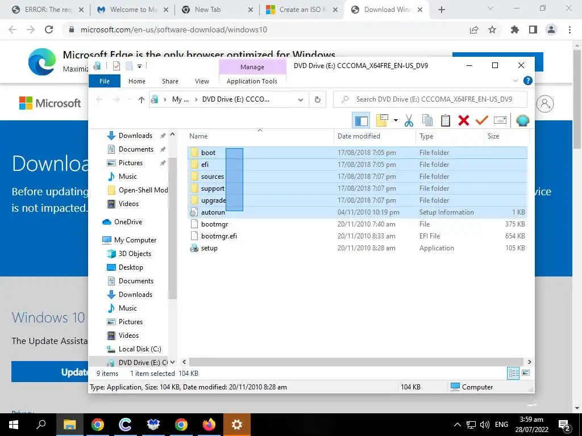Image resolution: width=582 pixels, height=436 pixels.
Task: Click navigation pane scroll up arrow
Action: pos(172,135)
